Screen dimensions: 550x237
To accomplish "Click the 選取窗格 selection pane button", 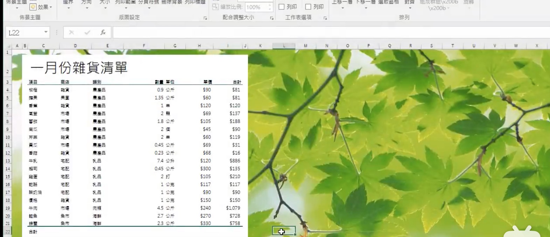I will point(389,2).
